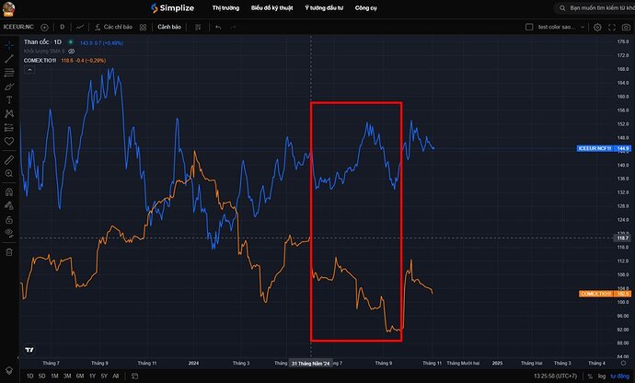Open TradingView logo link on chart
Image resolution: width=635 pixels, height=383 pixels.
29,350
